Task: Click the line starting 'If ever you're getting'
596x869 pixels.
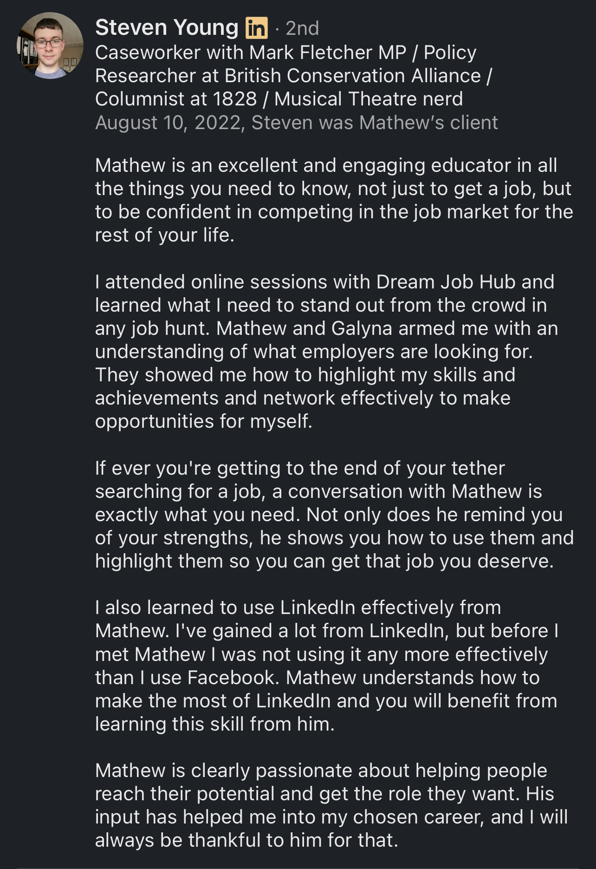Action: pyautogui.click(x=300, y=468)
